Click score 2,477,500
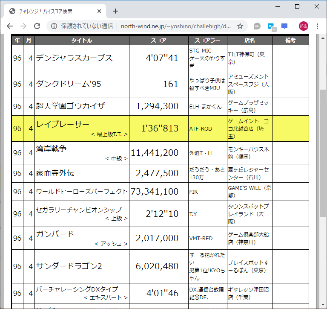The width and height of the screenshot is (327, 309). 157,173
